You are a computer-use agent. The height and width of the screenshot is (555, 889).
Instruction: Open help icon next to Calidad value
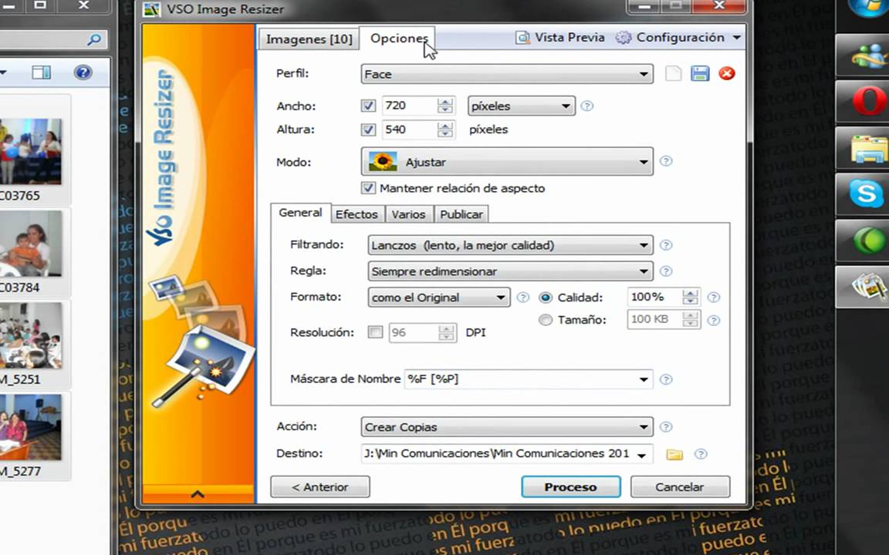click(x=714, y=298)
